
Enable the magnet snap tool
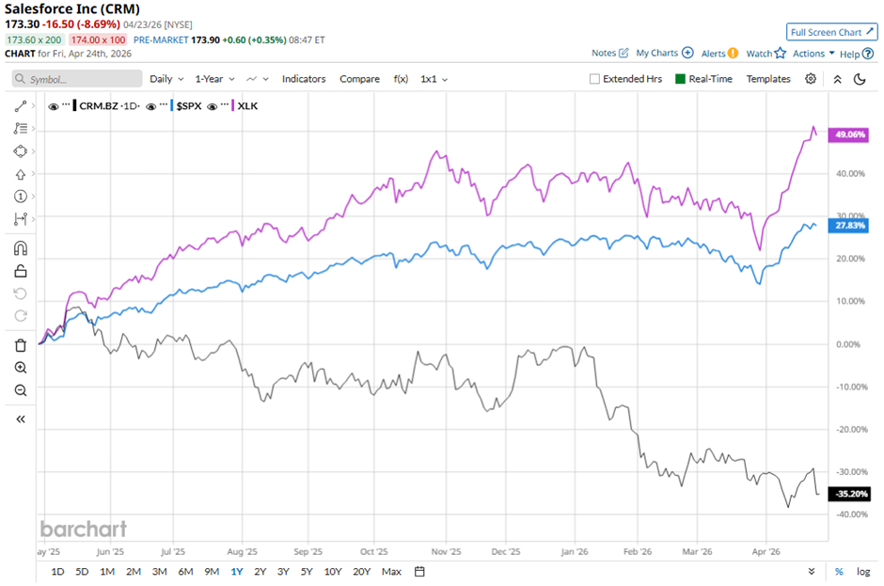21,249
